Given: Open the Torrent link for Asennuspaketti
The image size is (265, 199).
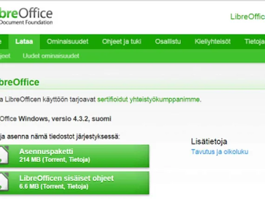Looking at the screenshot, I should [55, 159].
